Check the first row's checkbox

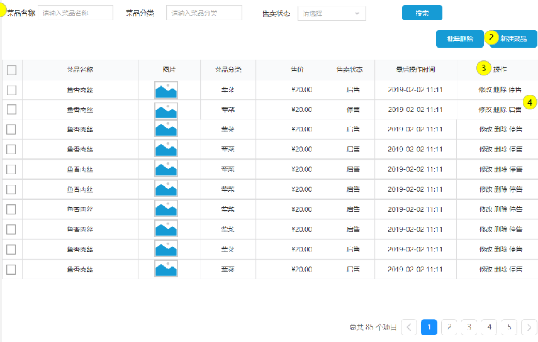(11, 90)
